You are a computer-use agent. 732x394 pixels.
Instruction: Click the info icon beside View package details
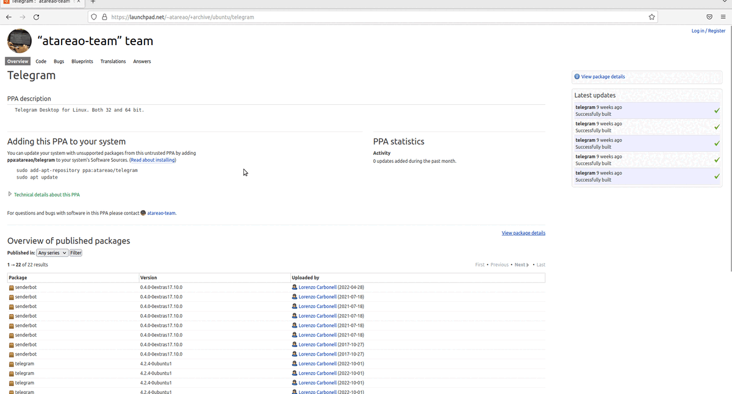(577, 77)
